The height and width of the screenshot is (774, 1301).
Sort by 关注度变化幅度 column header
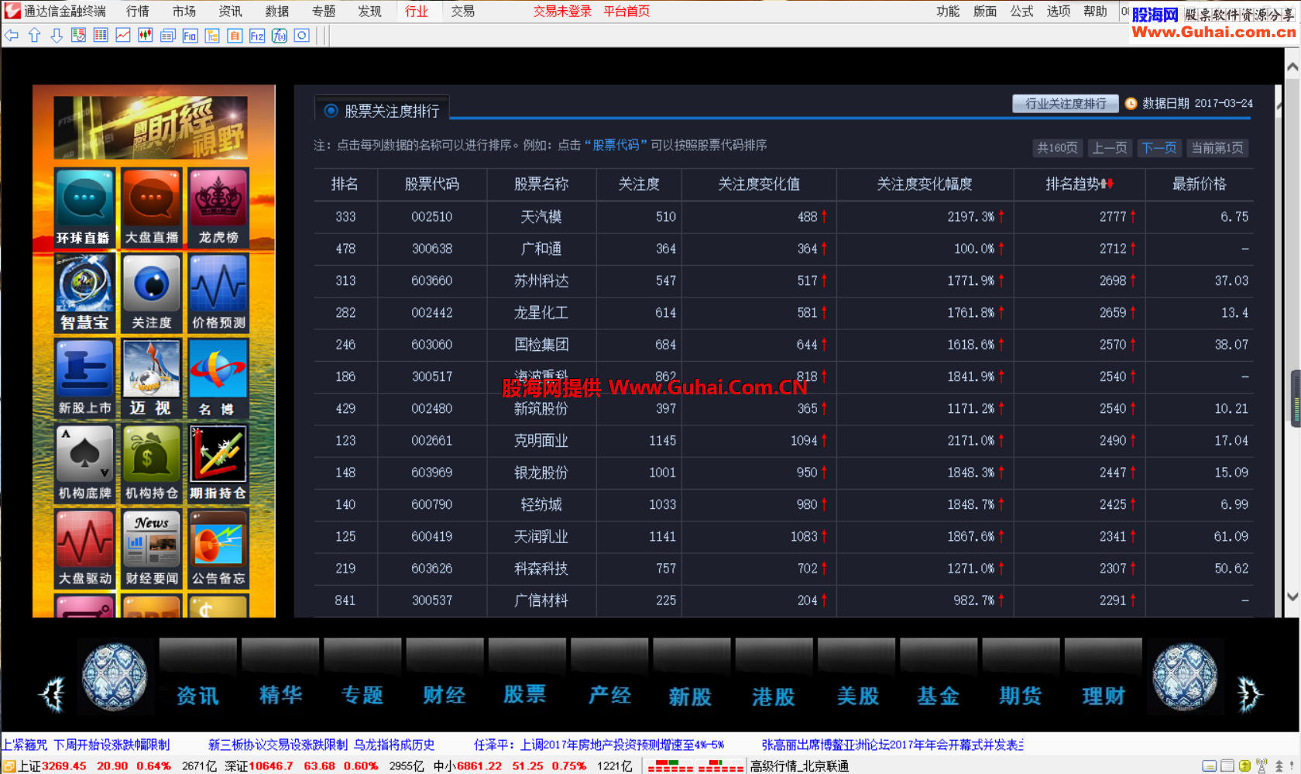[925, 184]
